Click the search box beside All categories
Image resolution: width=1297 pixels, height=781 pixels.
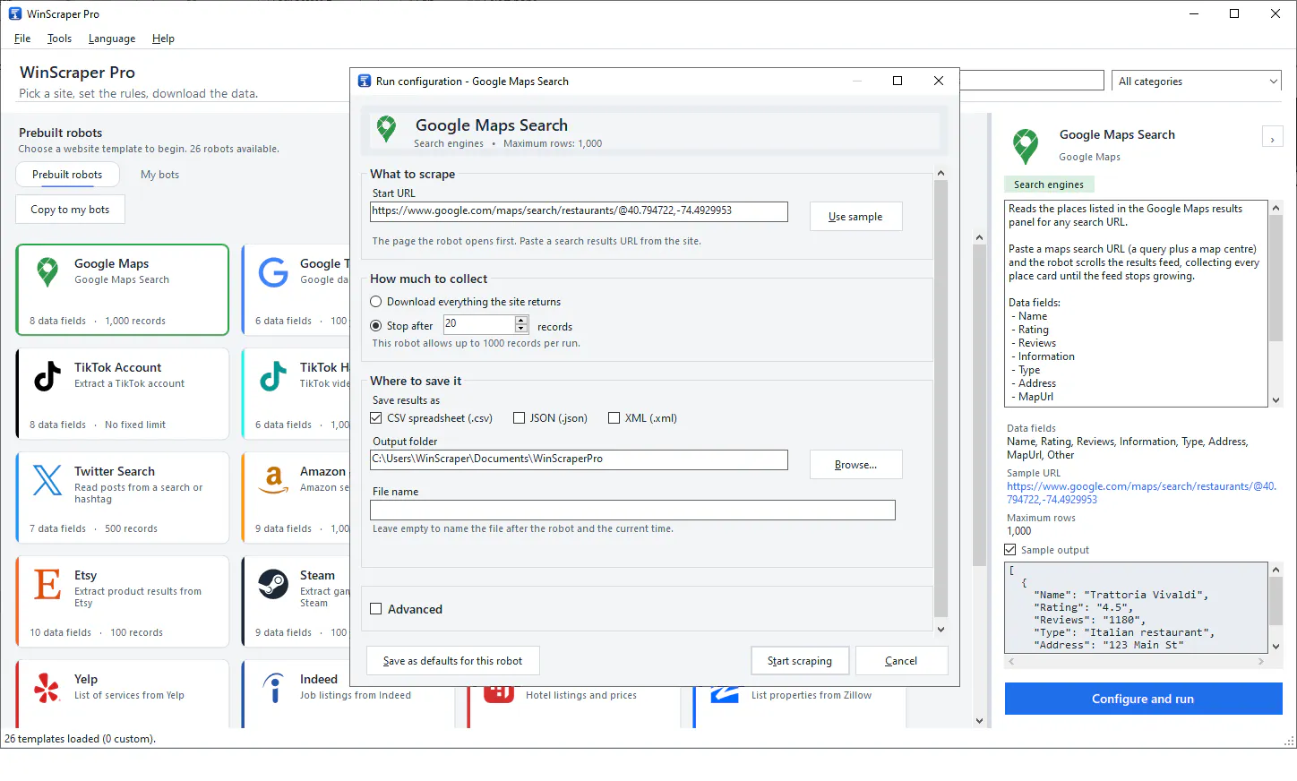(x=1032, y=81)
